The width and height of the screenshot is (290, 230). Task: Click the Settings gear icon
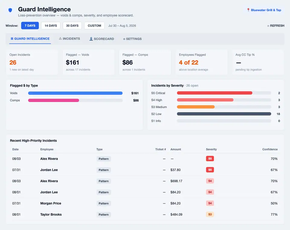click(124, 39)
